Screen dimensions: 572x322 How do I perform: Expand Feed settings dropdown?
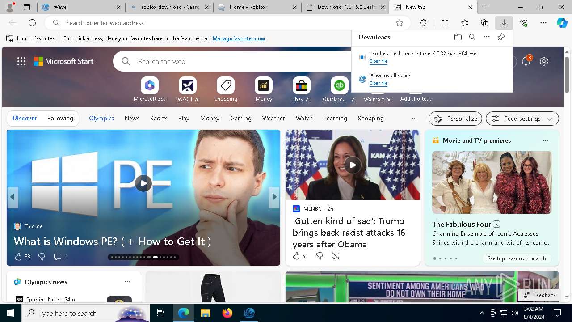pyautogui.click(x=522, y=119)
